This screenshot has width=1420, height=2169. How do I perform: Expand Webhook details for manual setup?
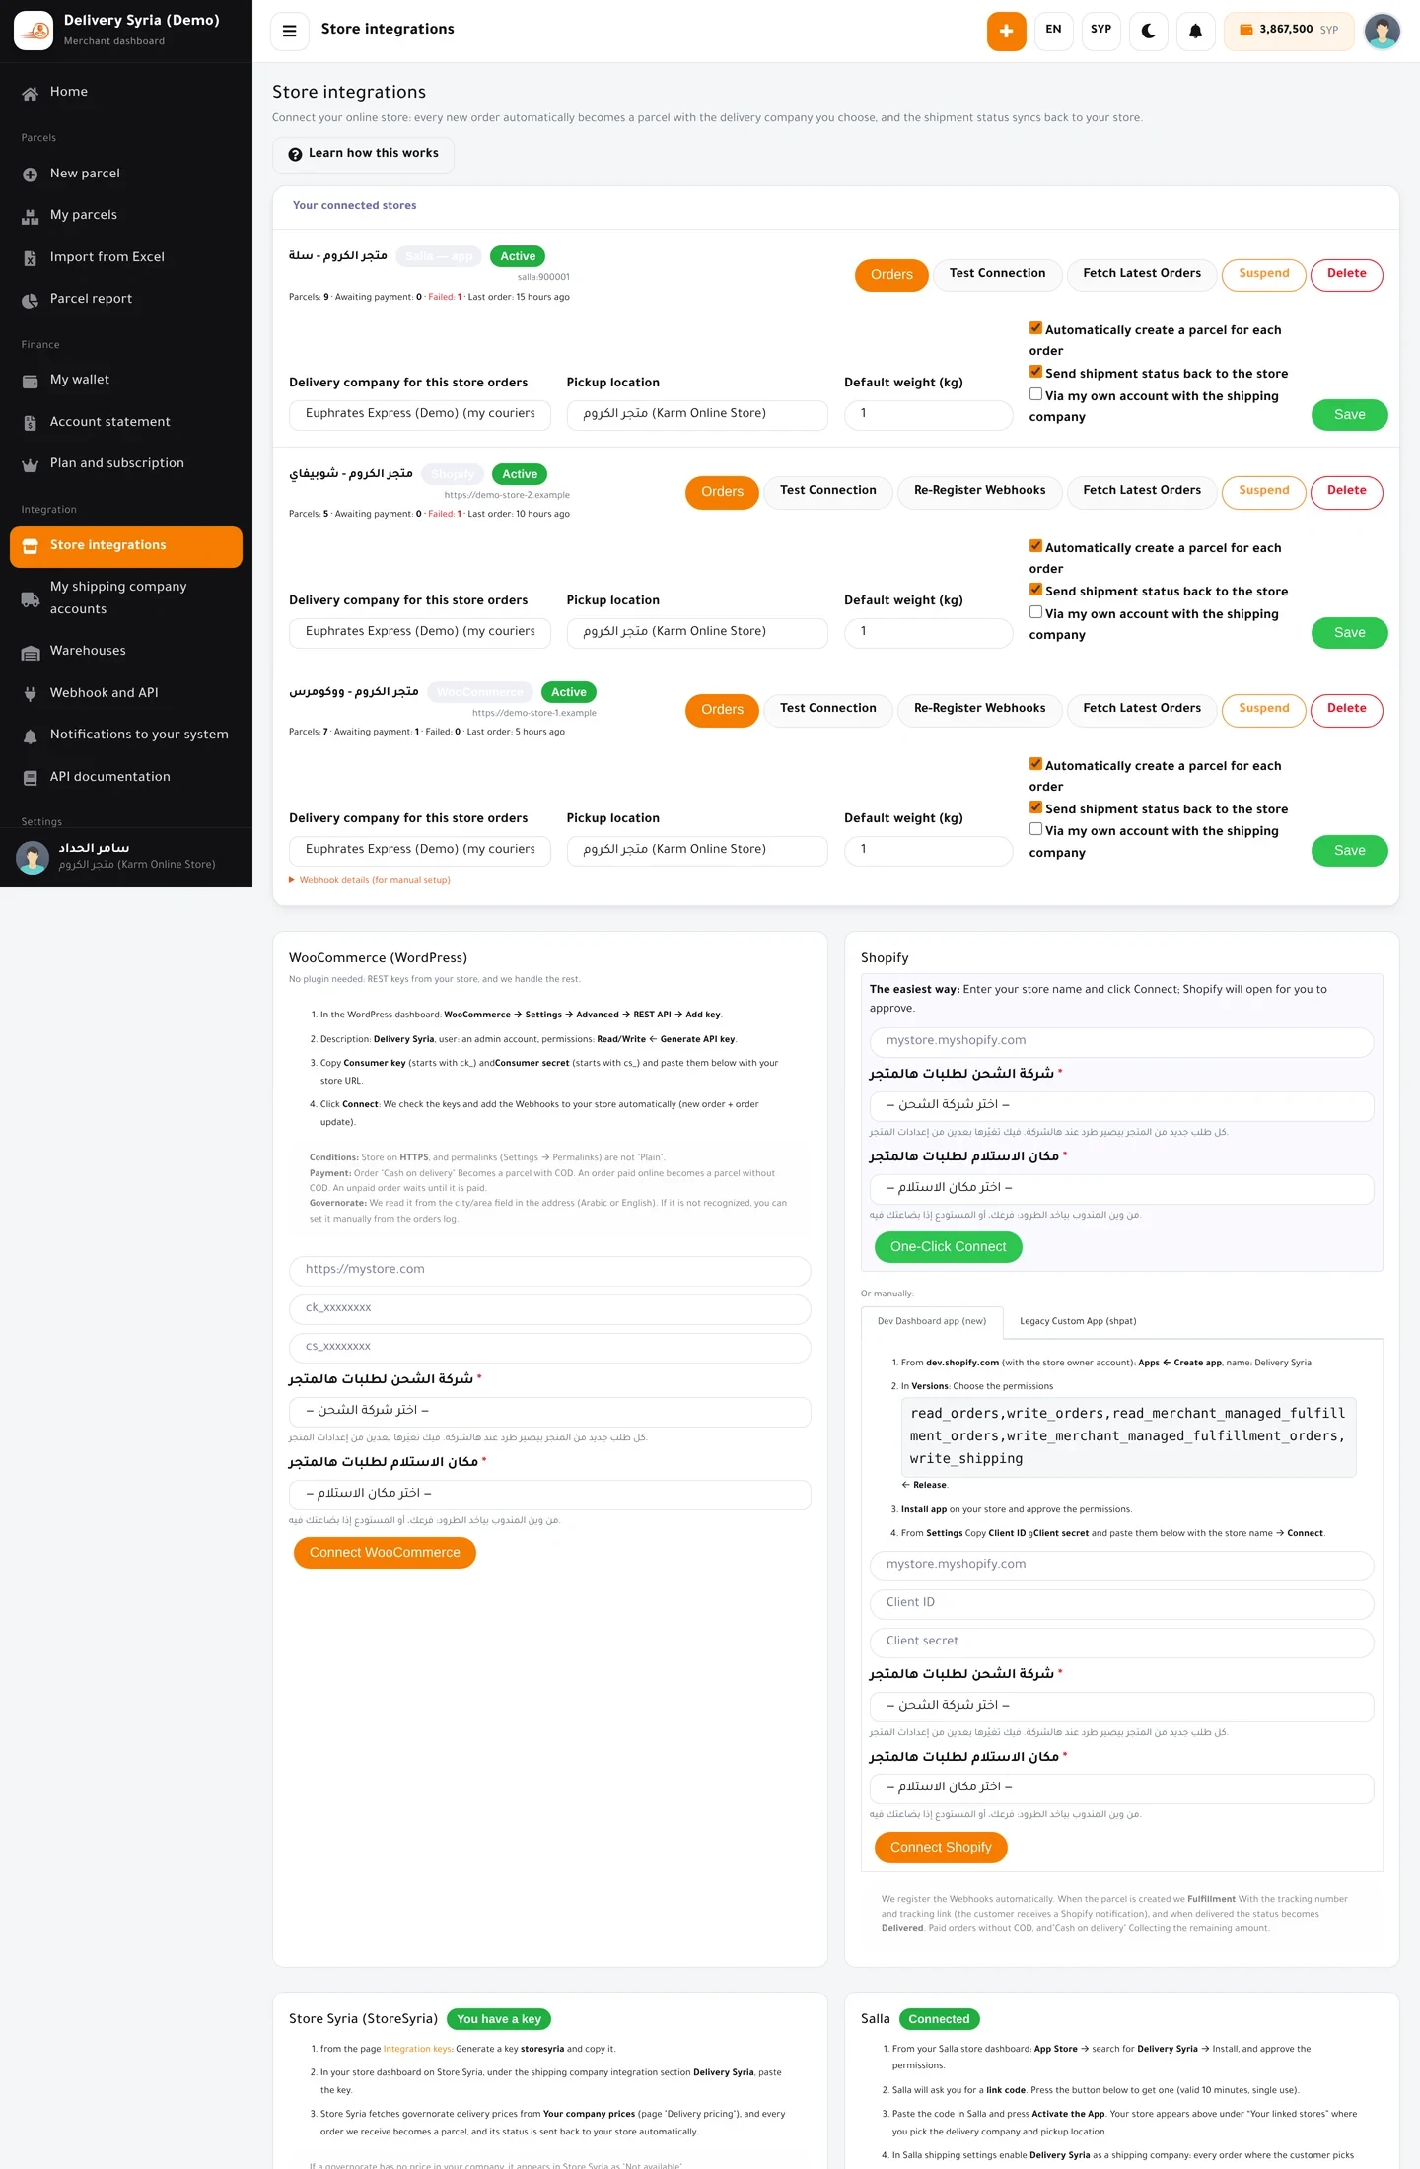(x=370, y=880)
